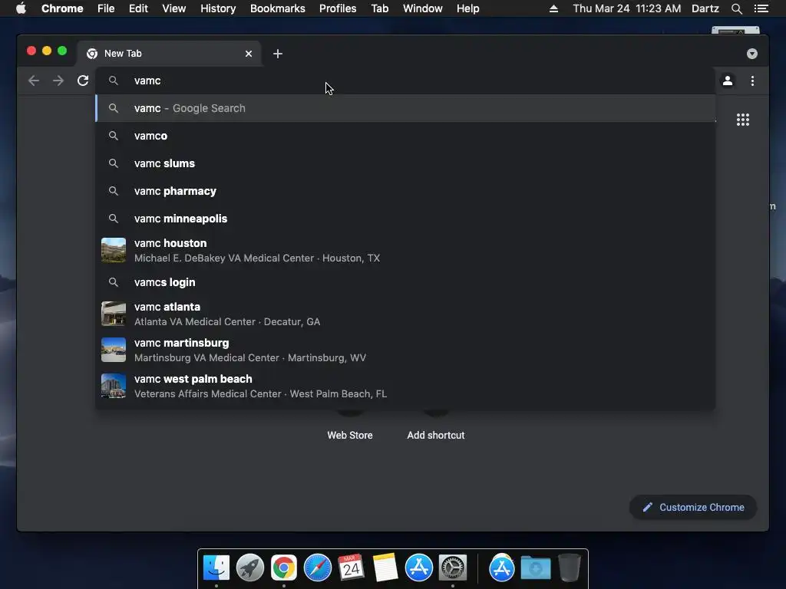786x589 pixels.
Task: Open Chrome from the Dock
Action: click(284, 568)
